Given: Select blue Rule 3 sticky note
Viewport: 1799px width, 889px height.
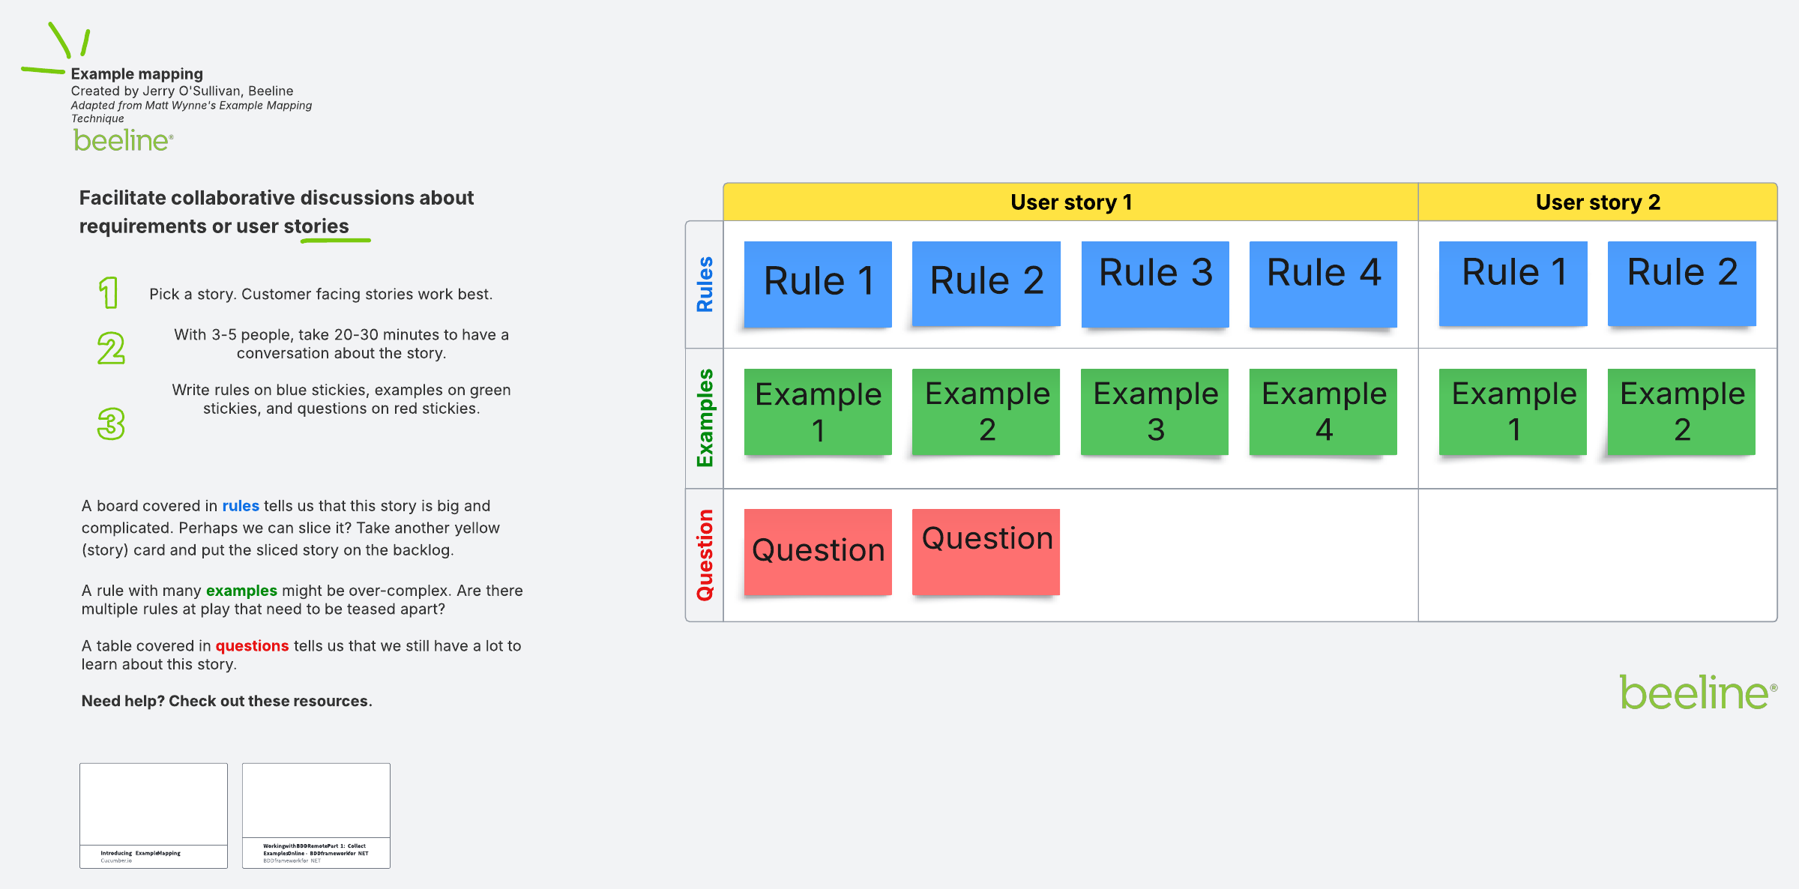Looking at the screenshot, I should [x=1155, y=283].
